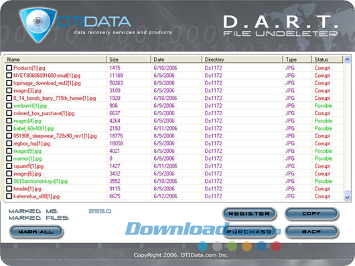Tick square5[1].jpg checkbox

[9, 166]
